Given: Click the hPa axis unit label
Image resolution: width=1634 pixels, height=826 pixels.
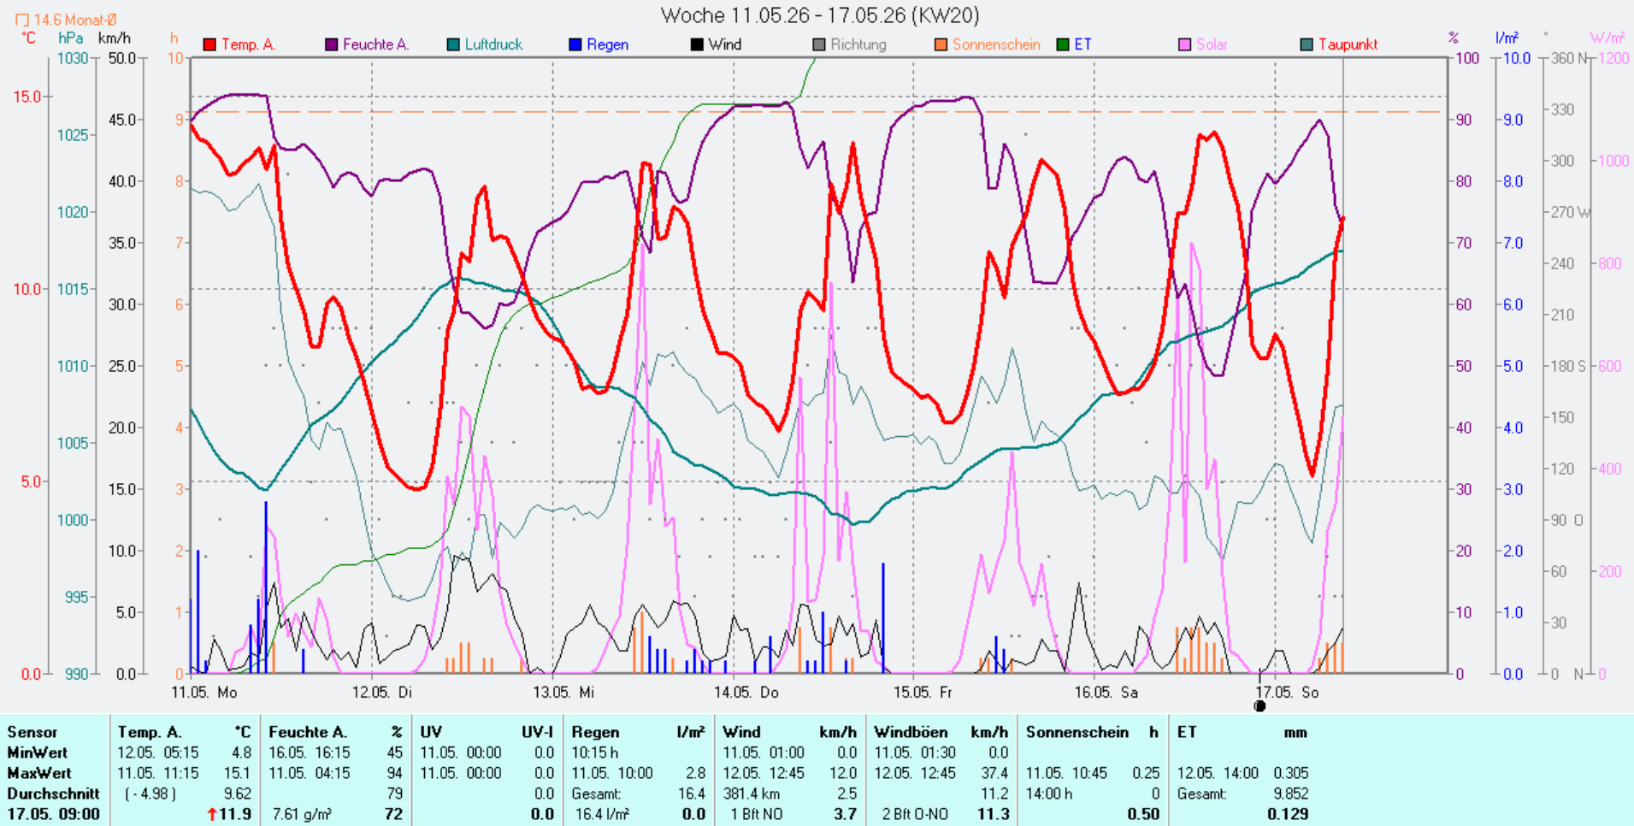Looking at the screenshot, I should coord(70,38).
